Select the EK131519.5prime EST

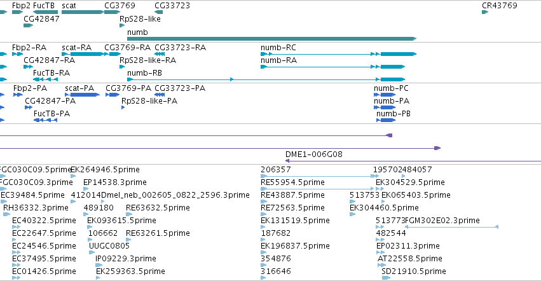pyautogui.click(x=263, y=227)
